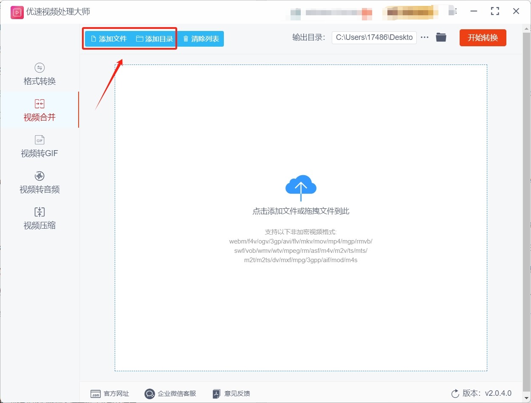Open 意见反馈 feedback link
This screenshot has width=531, height=403.
coord(231,394)
